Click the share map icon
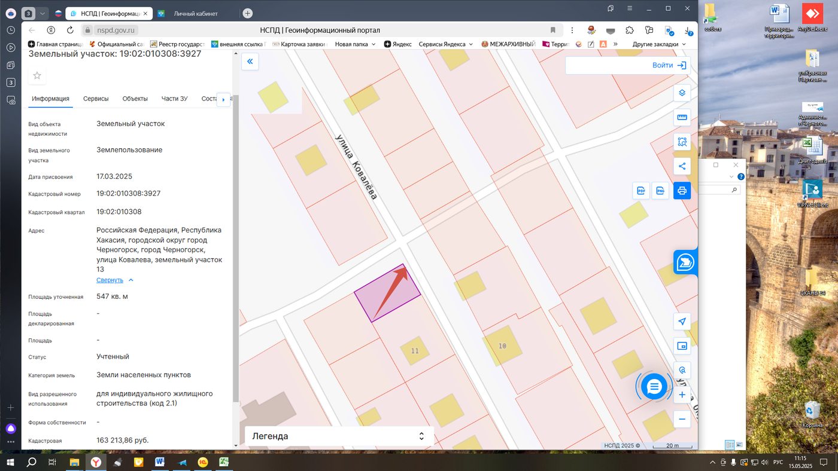 click(682, 166)
